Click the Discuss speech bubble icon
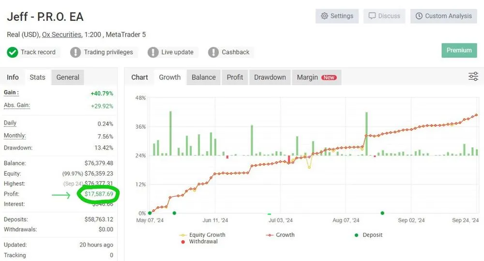Image resolution: width=484 pixels, height=261 pixels. (372, 16)
